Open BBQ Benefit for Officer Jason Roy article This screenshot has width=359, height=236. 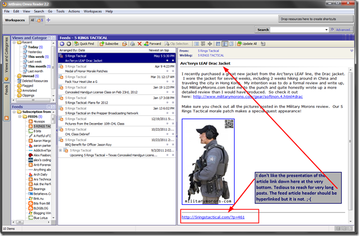click(x=117, y=142)
